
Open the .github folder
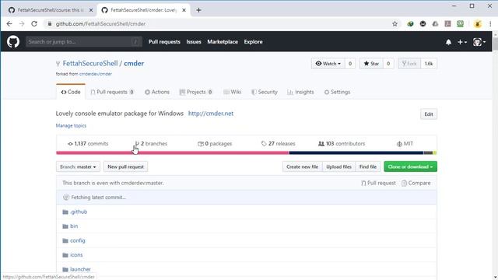point(79,212)
